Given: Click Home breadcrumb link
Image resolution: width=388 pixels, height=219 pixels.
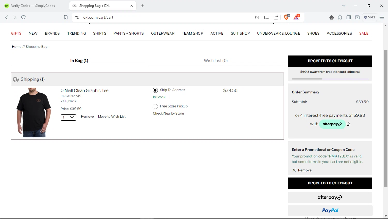Looking at the screenshot, I should pyautogui.click(x=17, y=47).
